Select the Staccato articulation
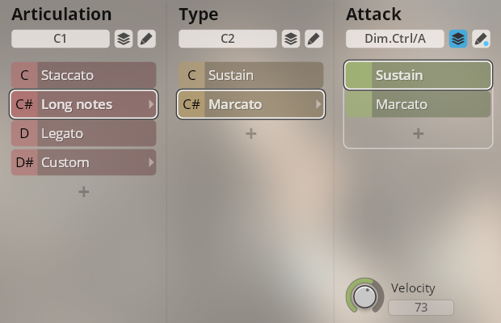Image resolution: width=501 pixels, height=323 pixels. click(84, 75)
